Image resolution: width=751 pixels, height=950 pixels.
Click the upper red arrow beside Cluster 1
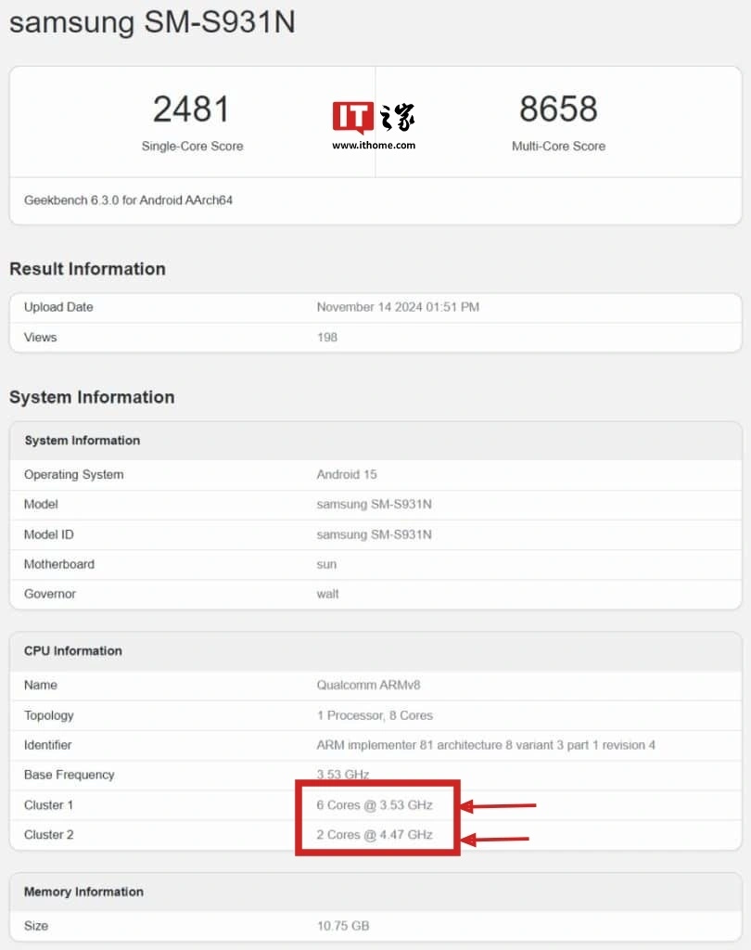click(x=499, y=805)
